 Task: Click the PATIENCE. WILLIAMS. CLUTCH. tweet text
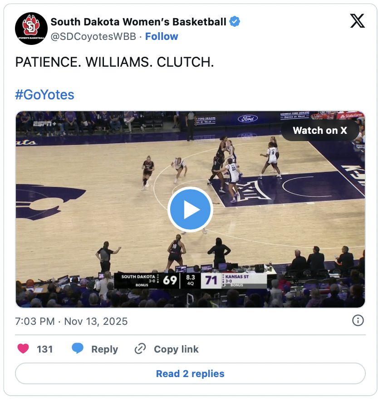[114, 63]
